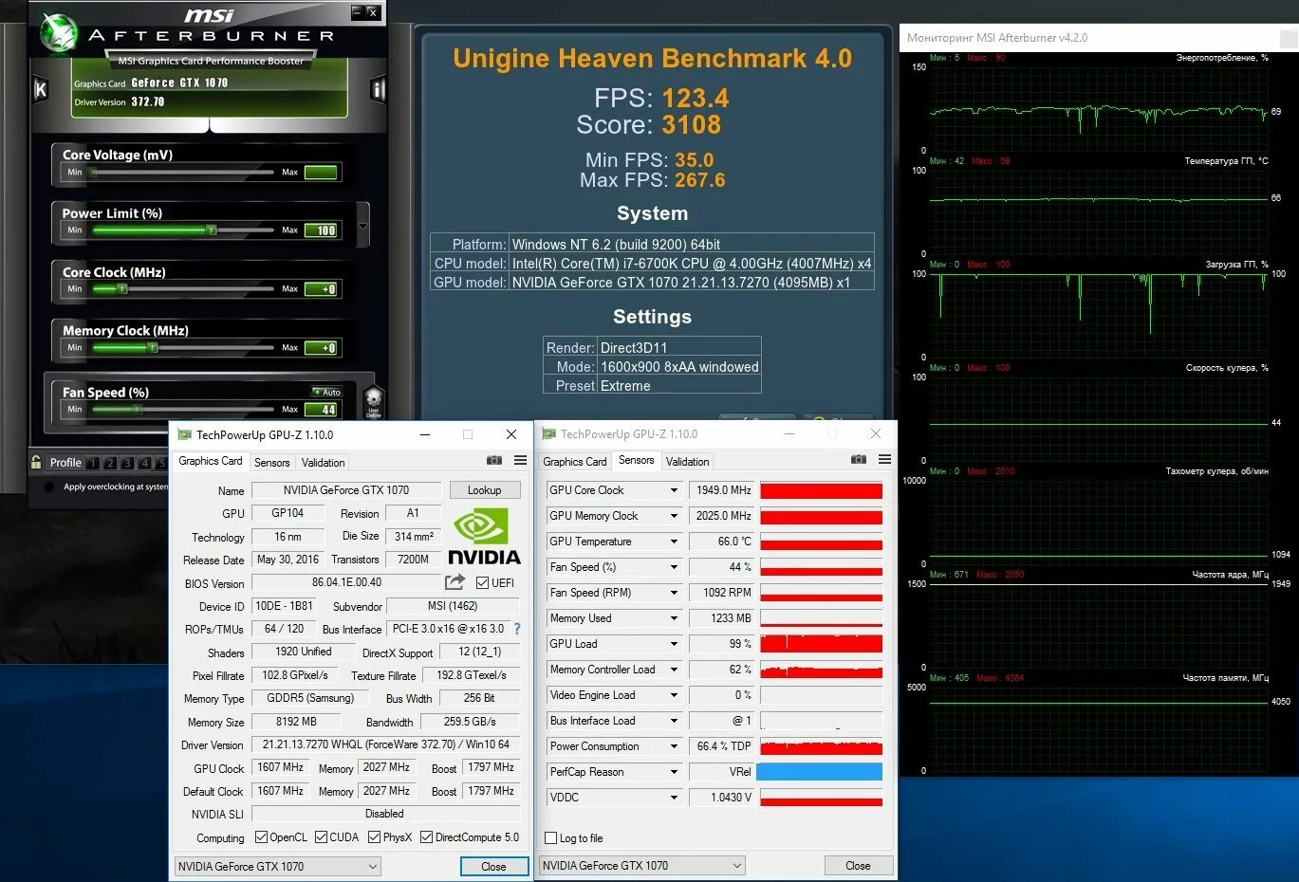Open GPU Core Clock sensor dropdown
The height and width of the screenshot is (882, 1299).
(674, 490)
